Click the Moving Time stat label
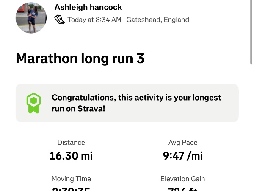 71,179
